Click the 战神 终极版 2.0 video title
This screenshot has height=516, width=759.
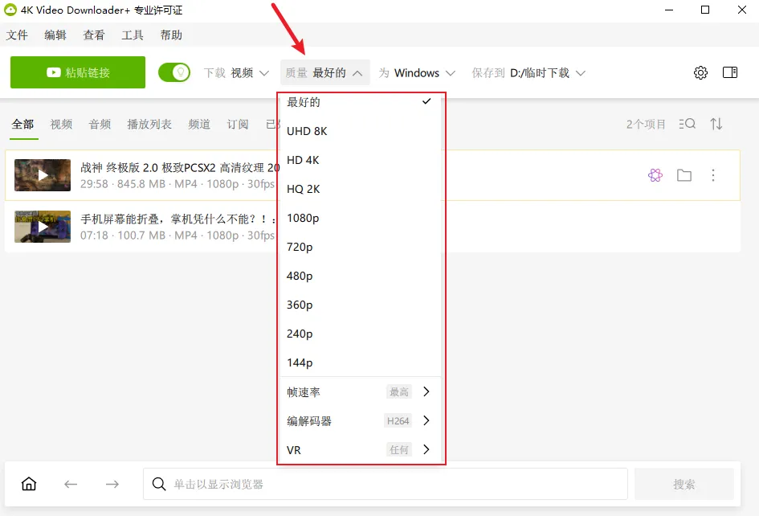(x=180, y=168)
